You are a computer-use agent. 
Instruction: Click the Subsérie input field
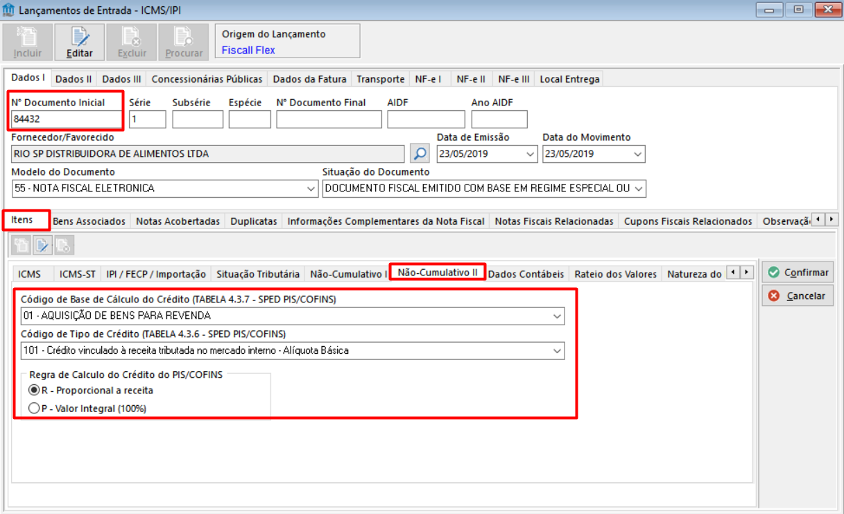click(x=198, y=119)
